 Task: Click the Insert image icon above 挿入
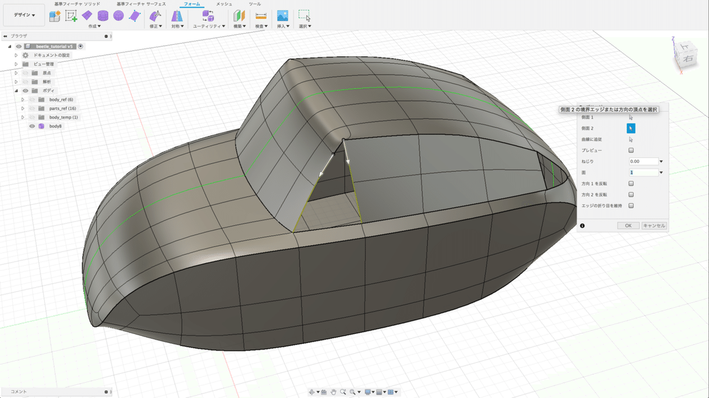point(282,16)
